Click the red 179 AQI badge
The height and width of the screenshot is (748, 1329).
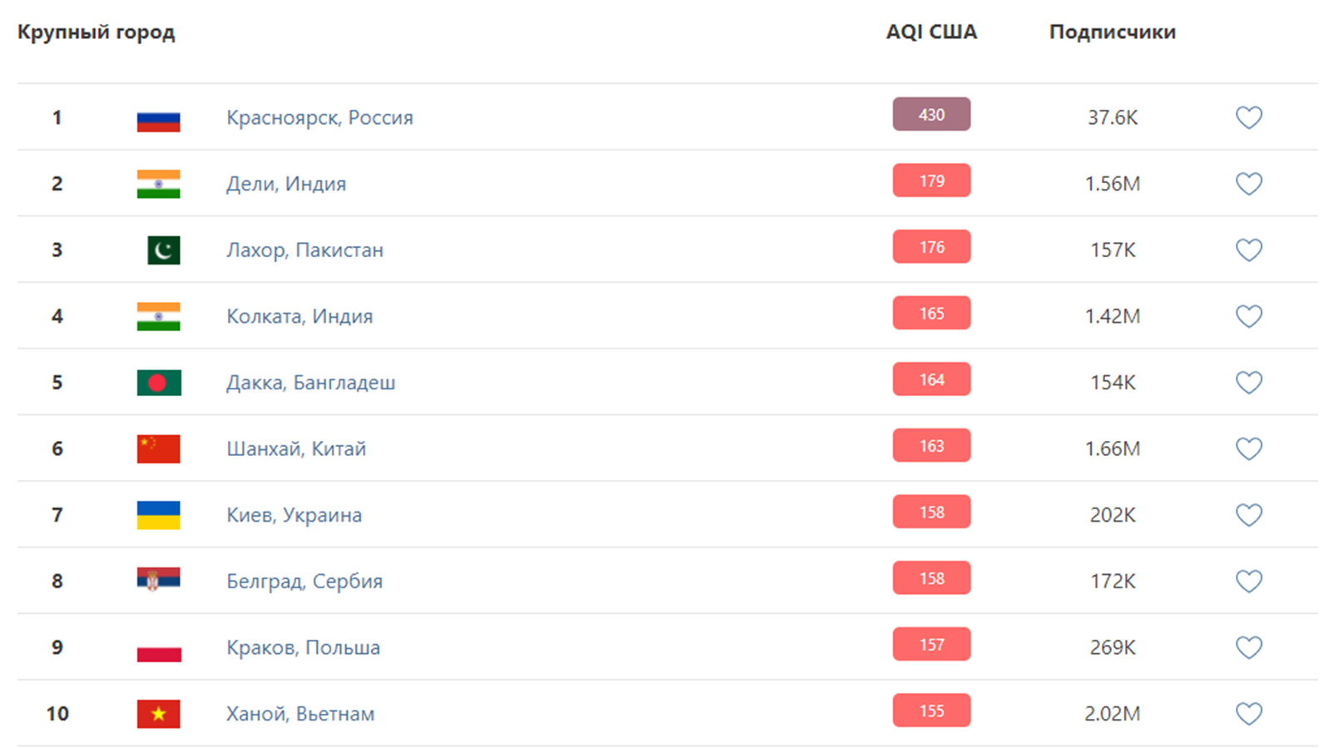(x=931, y=181)
